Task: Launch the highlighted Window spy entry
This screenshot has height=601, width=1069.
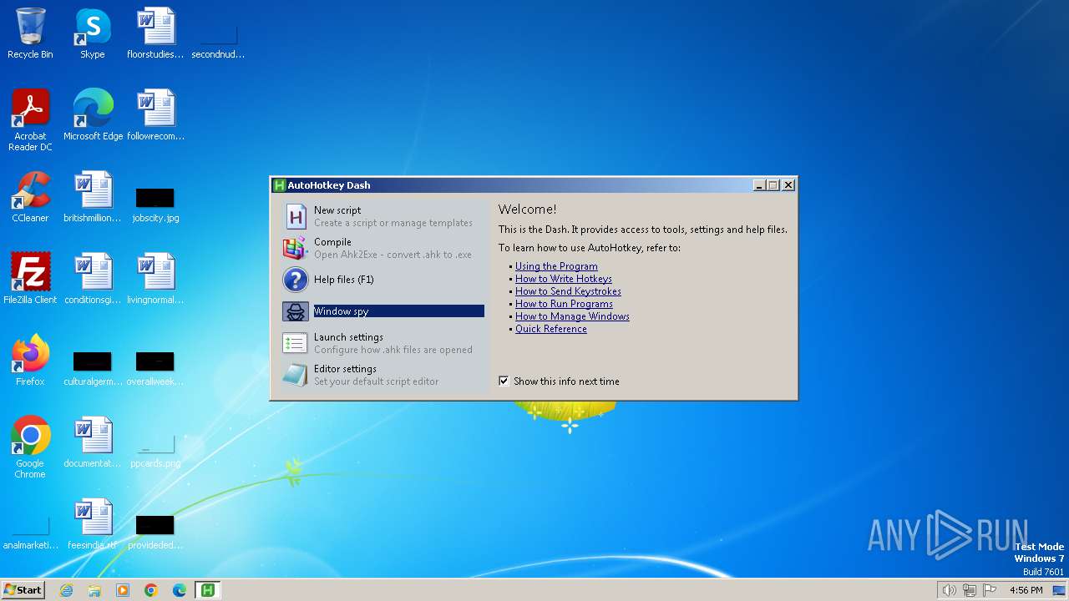Action: click(x=383, y=311)
